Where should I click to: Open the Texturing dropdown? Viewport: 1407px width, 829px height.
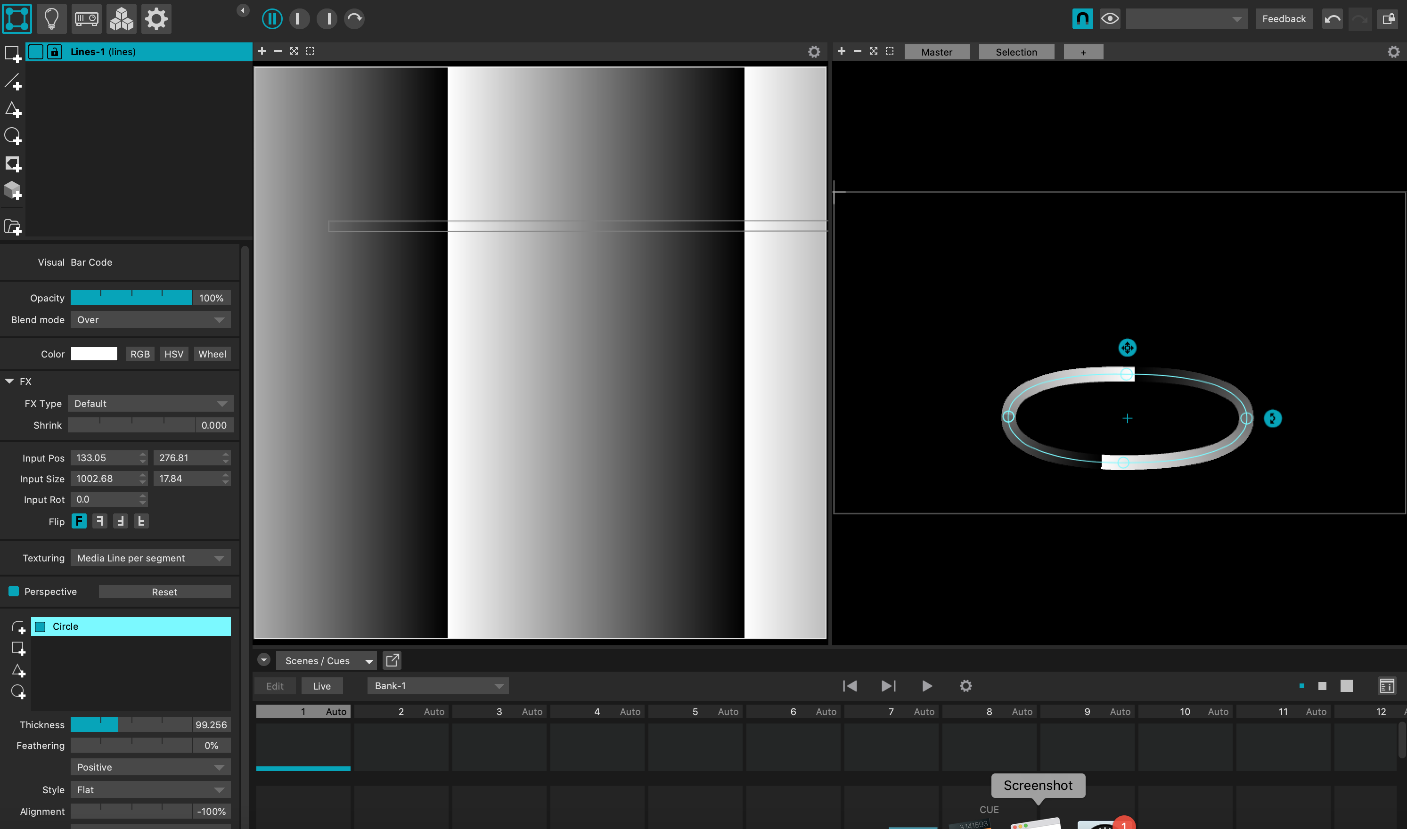[x=150, y=558]
